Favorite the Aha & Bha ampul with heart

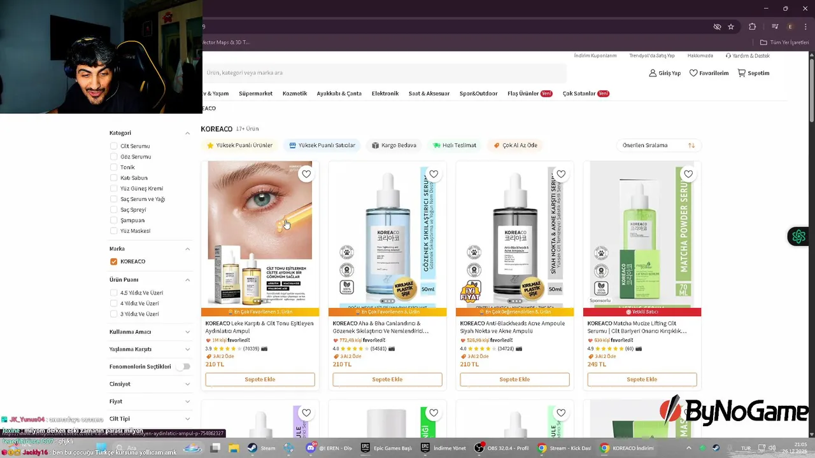click(x=434, y=174)
